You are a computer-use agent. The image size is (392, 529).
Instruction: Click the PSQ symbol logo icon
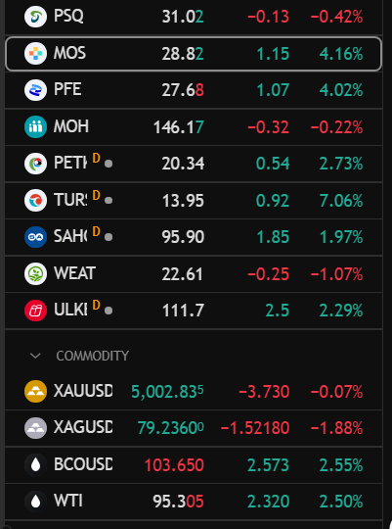[35, 17]
